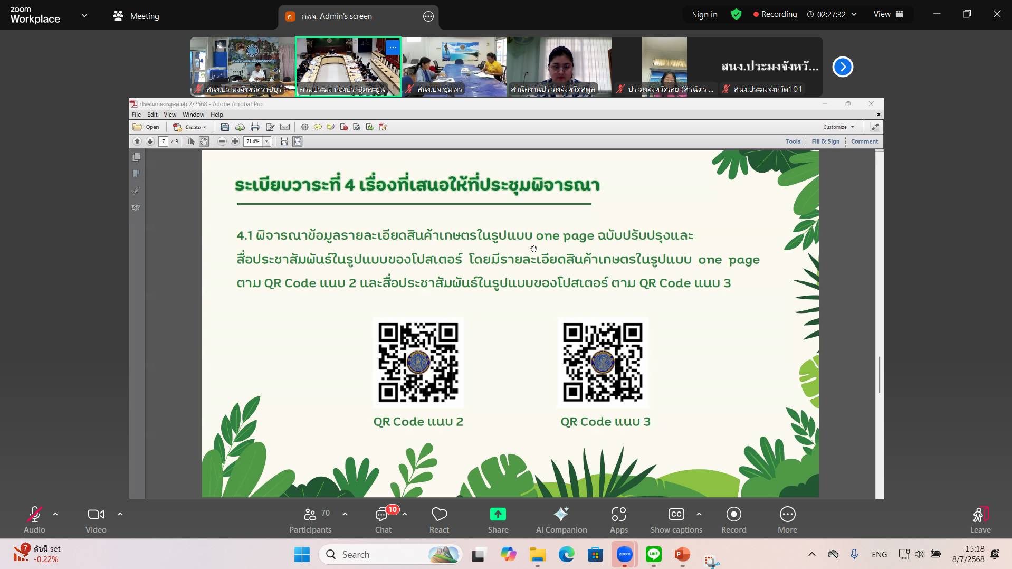1012x569 pixels.
Task: Toggle the Participants panel
Action: click(310, 520)
